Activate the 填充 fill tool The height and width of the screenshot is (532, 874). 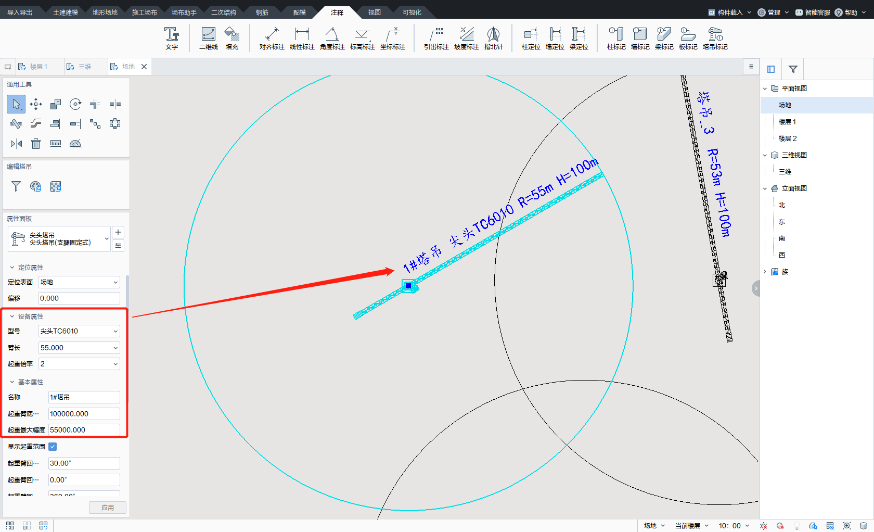point(232,39)
